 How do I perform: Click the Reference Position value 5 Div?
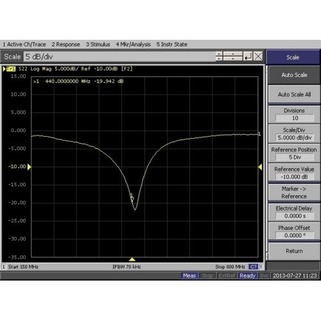click(295, 157)
